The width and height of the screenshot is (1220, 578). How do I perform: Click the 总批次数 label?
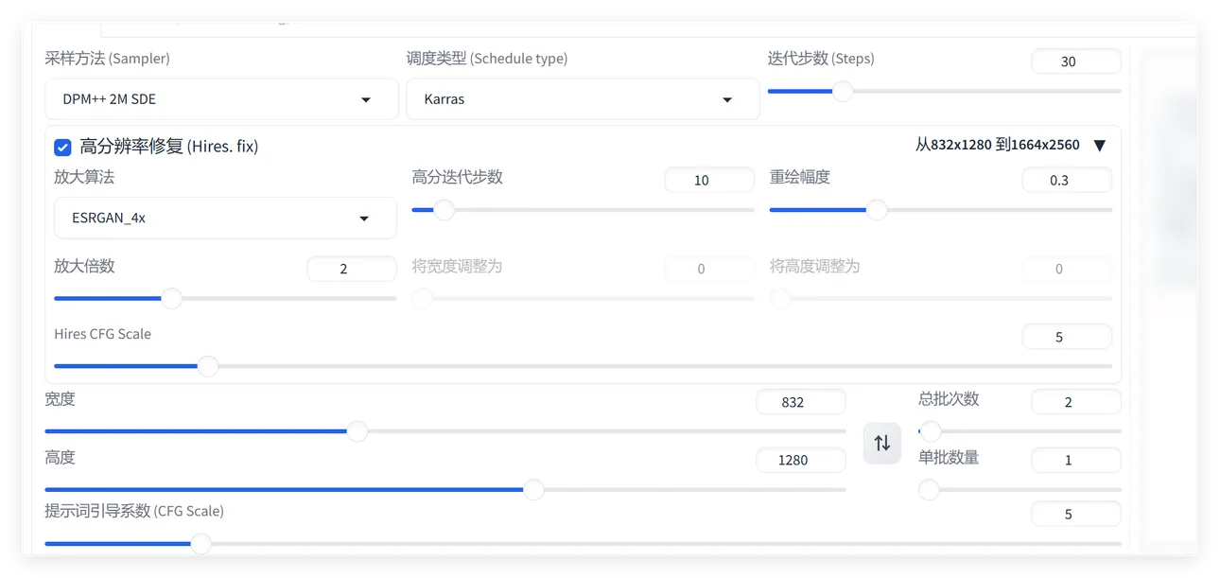click(x=949, y=399)
